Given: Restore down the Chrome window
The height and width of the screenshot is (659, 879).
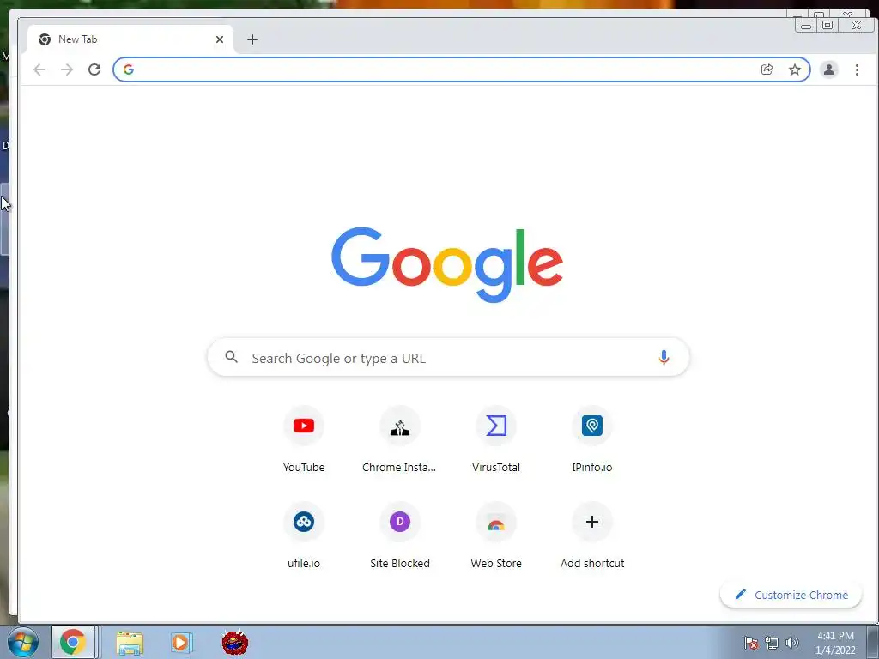Looking at the screenshot, I should coord(827,25).
